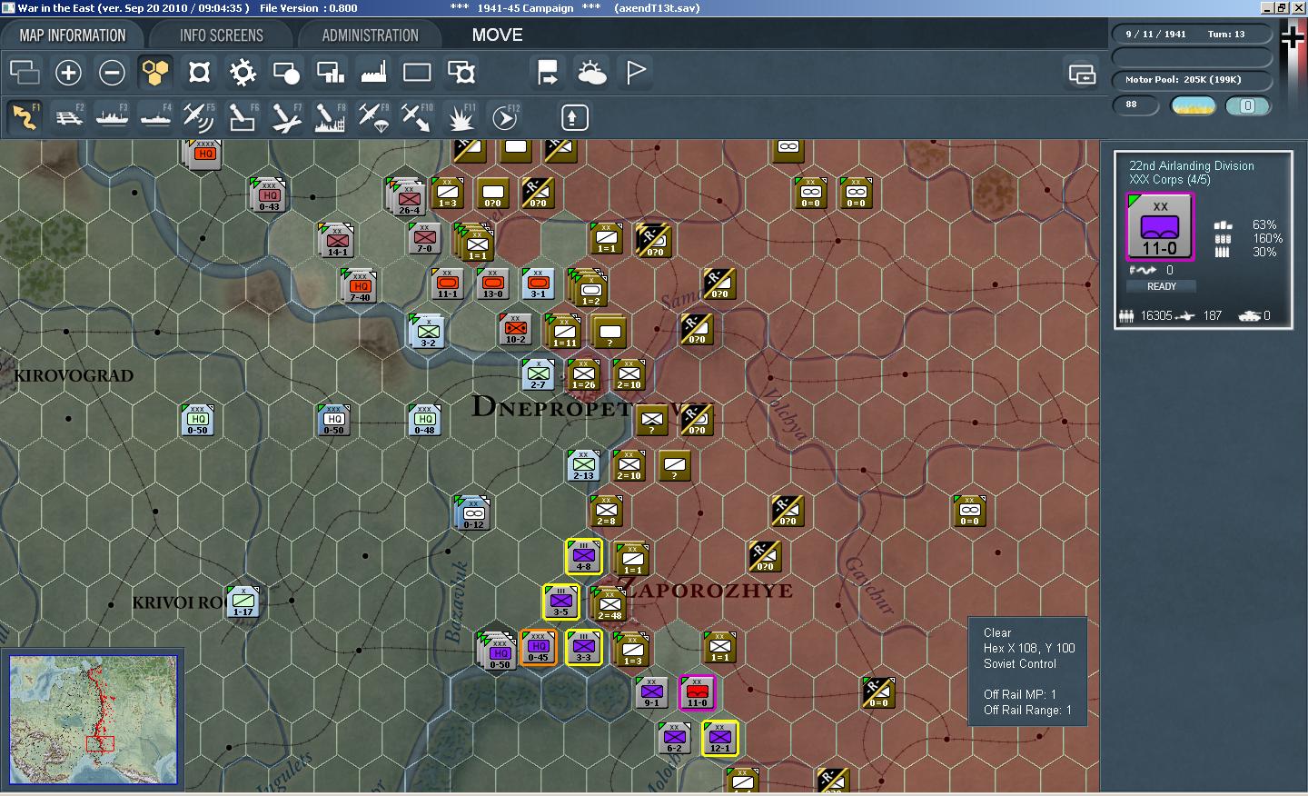Image resolution: width=1308 pixels, height=796 pixels.
Task: Select the F10 air transfer mode
Action: (417, 117)
